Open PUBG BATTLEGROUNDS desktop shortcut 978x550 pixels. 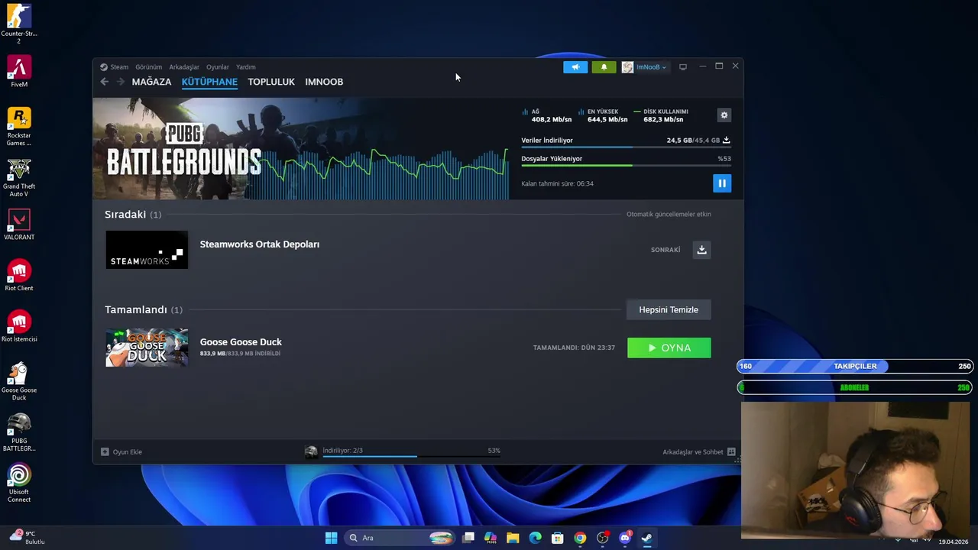[x=19, y=432]
